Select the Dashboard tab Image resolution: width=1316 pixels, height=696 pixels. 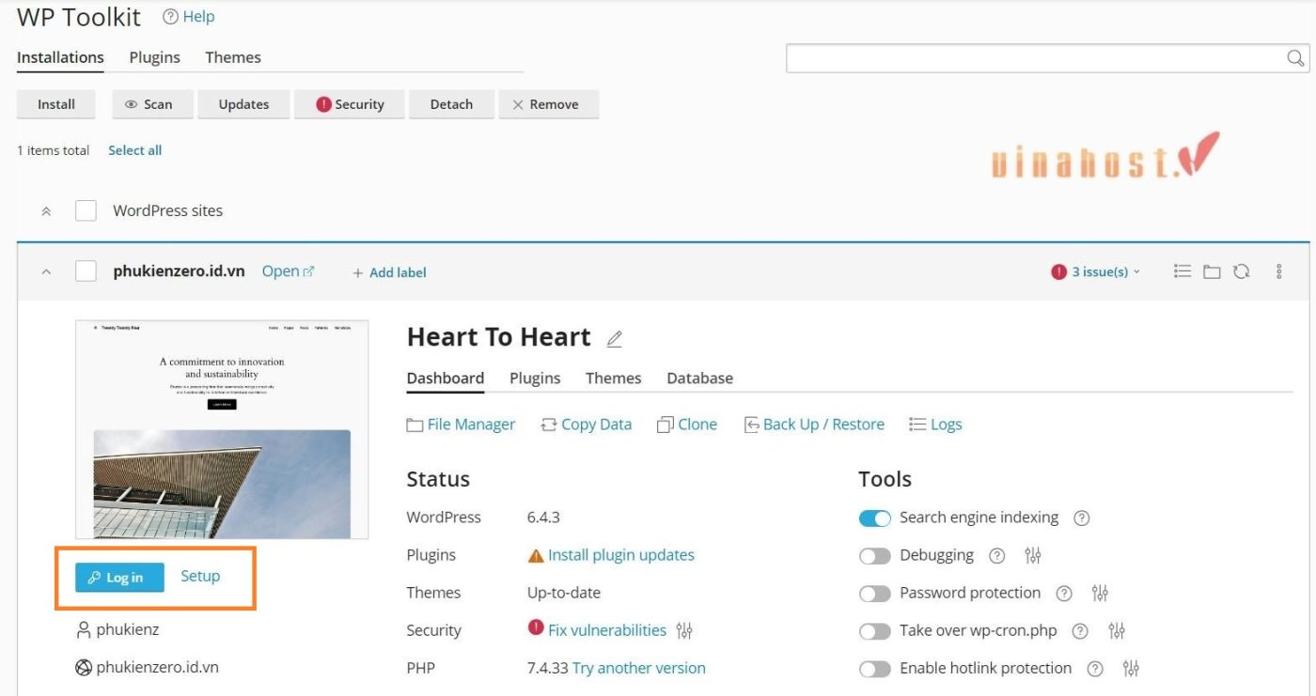(446, 378)
